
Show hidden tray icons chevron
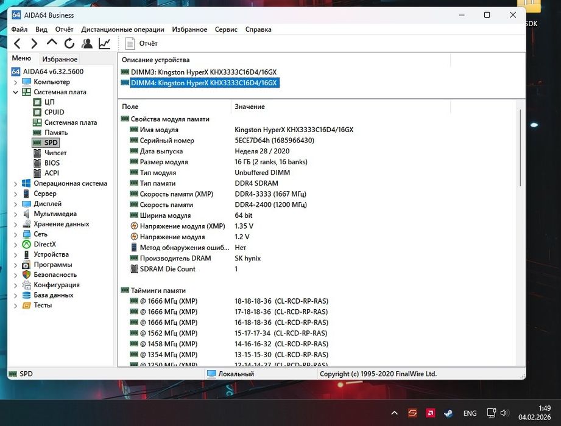click(394, 413)
